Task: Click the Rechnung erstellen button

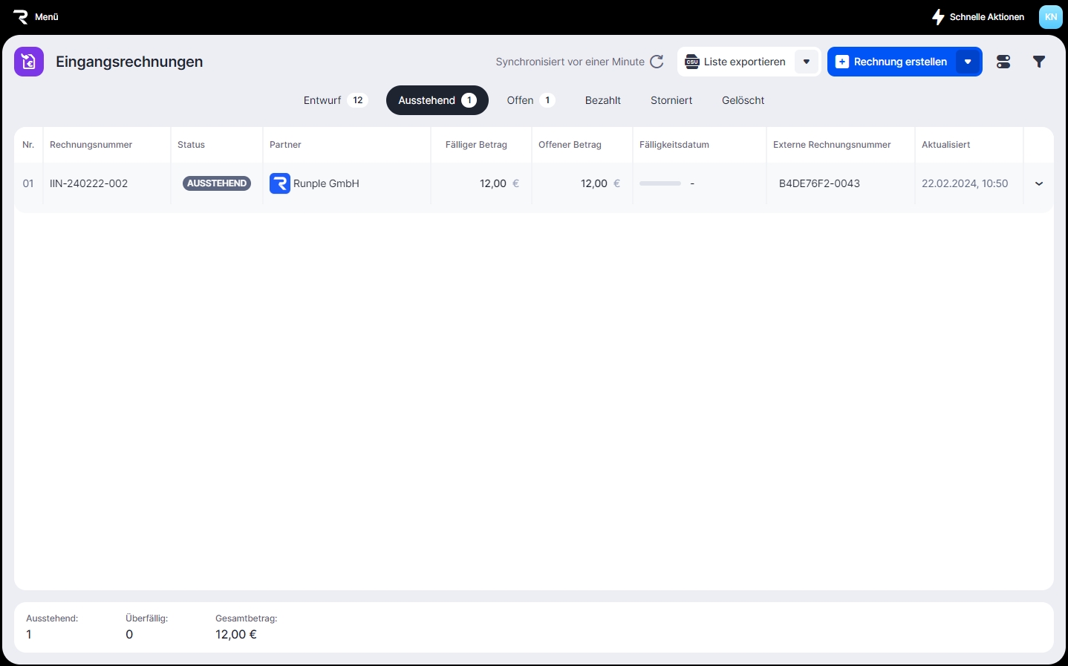Action: tap(892, 62)
